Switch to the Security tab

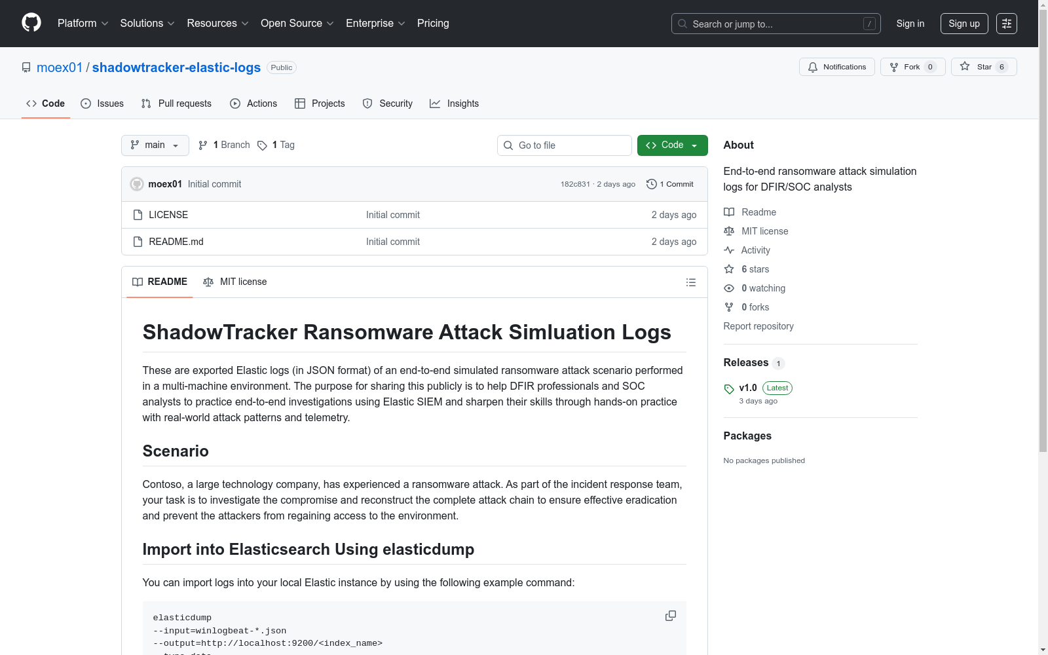coord(388,103)
